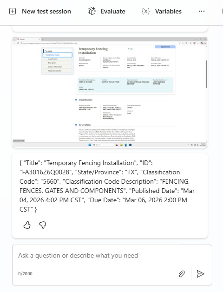This screenshot has height=292, width=223.
Task: Click the blue 'Opportunity' tab in the screenshot
Action: tap(165, 47)
